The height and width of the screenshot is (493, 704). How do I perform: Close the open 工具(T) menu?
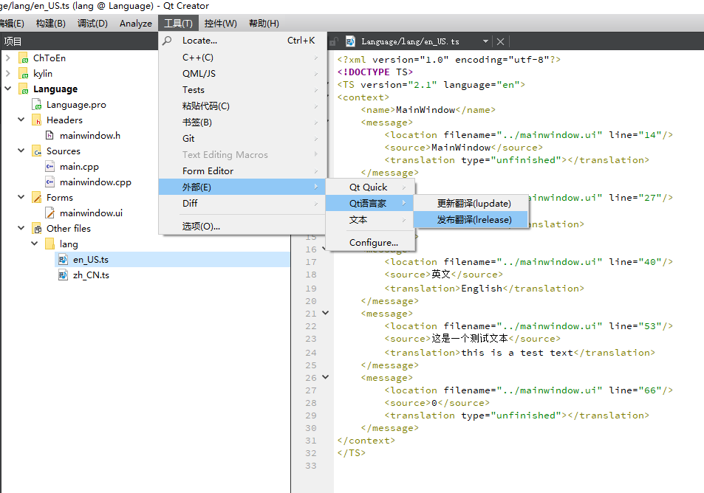(178, 24)
